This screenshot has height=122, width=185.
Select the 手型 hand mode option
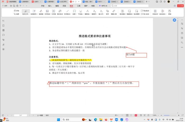pyautogui.click(x=16, y=11)
